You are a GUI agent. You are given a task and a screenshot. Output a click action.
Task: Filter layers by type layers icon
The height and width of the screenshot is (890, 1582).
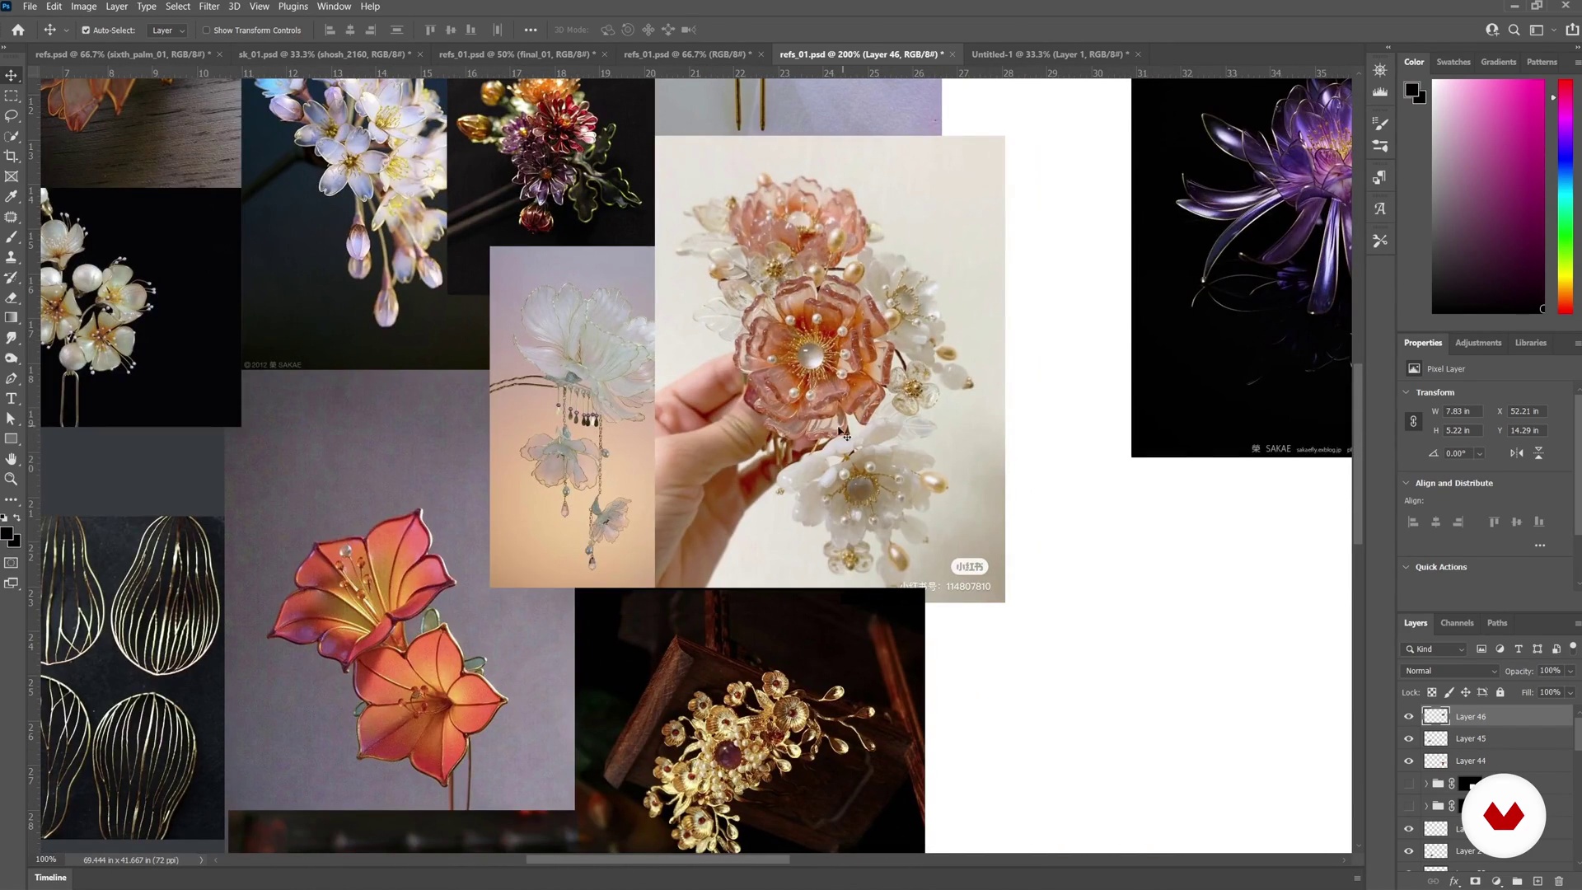(1519, 649)
